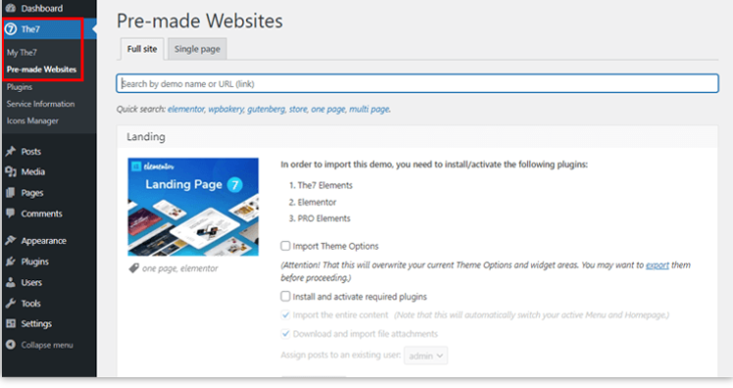Click the Tools wrench icon
Screen dimensions: 733x388
pos(11,303)
